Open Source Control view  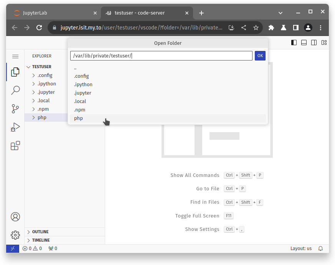pos(15,109)
